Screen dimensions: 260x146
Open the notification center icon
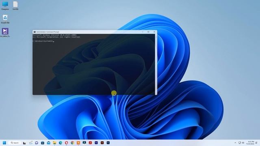click(256, 143)
